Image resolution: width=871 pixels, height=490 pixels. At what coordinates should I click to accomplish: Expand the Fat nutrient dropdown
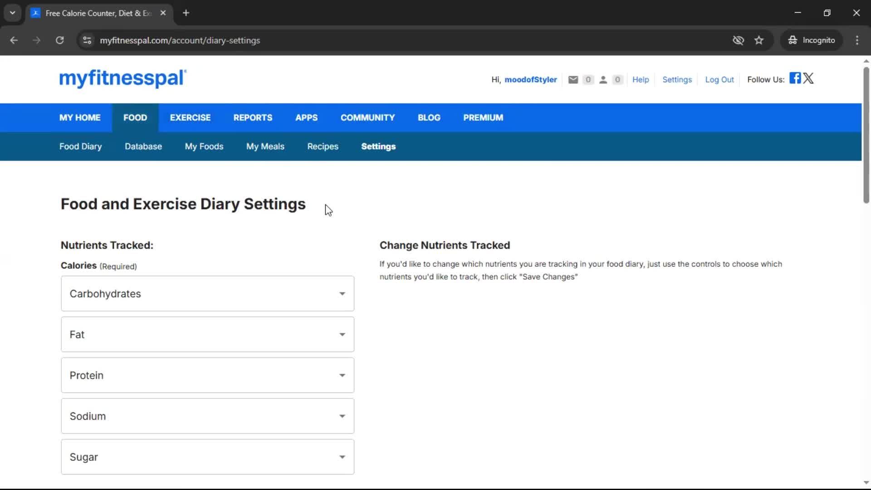(x=207, y=334)
